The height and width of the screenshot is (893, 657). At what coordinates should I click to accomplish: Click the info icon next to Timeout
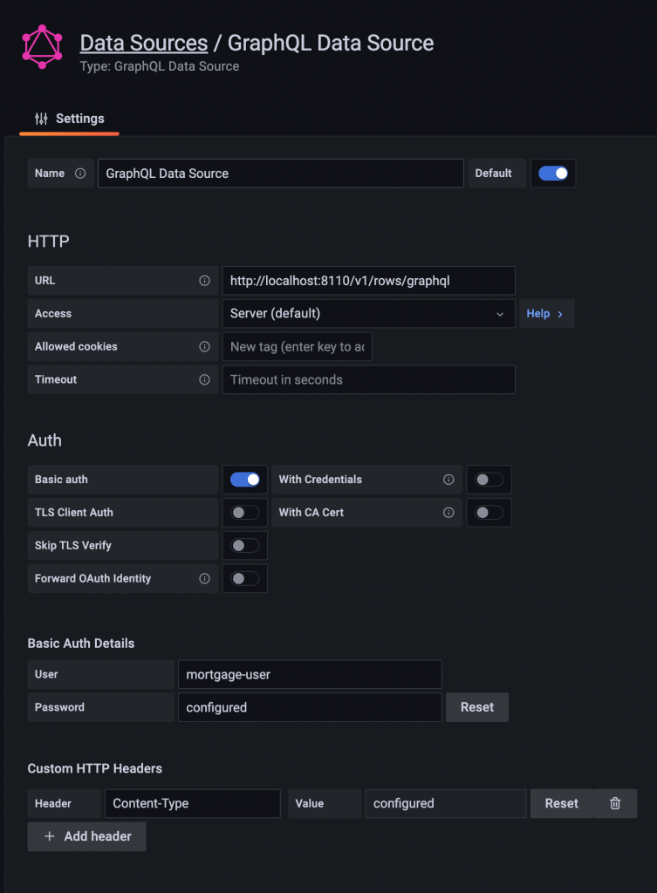206,379
